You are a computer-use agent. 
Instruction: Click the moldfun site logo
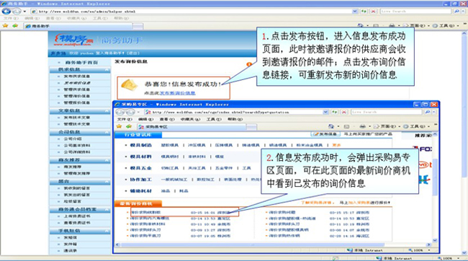pyautogui.click(x=73, y=40)
